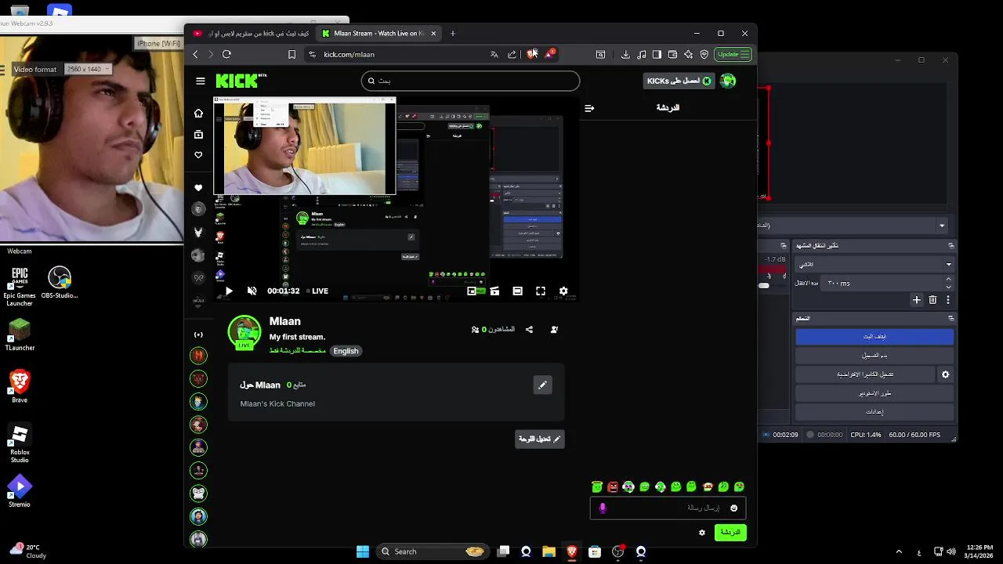Click the edit panel button below About

pyautogui.click(x=540, y=439)
